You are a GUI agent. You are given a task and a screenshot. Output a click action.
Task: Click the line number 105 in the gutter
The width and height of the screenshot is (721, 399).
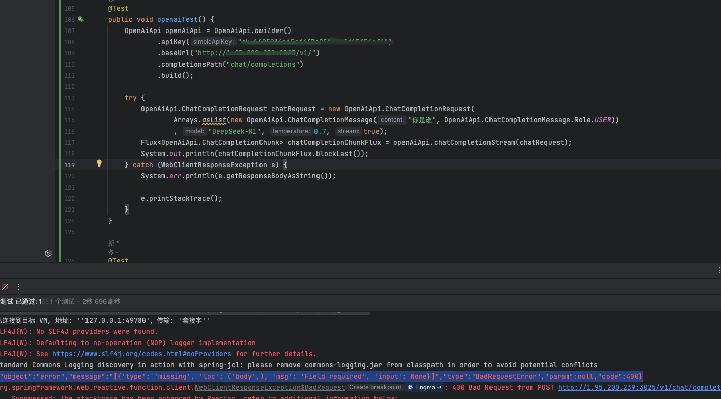(x=69, y=8)
